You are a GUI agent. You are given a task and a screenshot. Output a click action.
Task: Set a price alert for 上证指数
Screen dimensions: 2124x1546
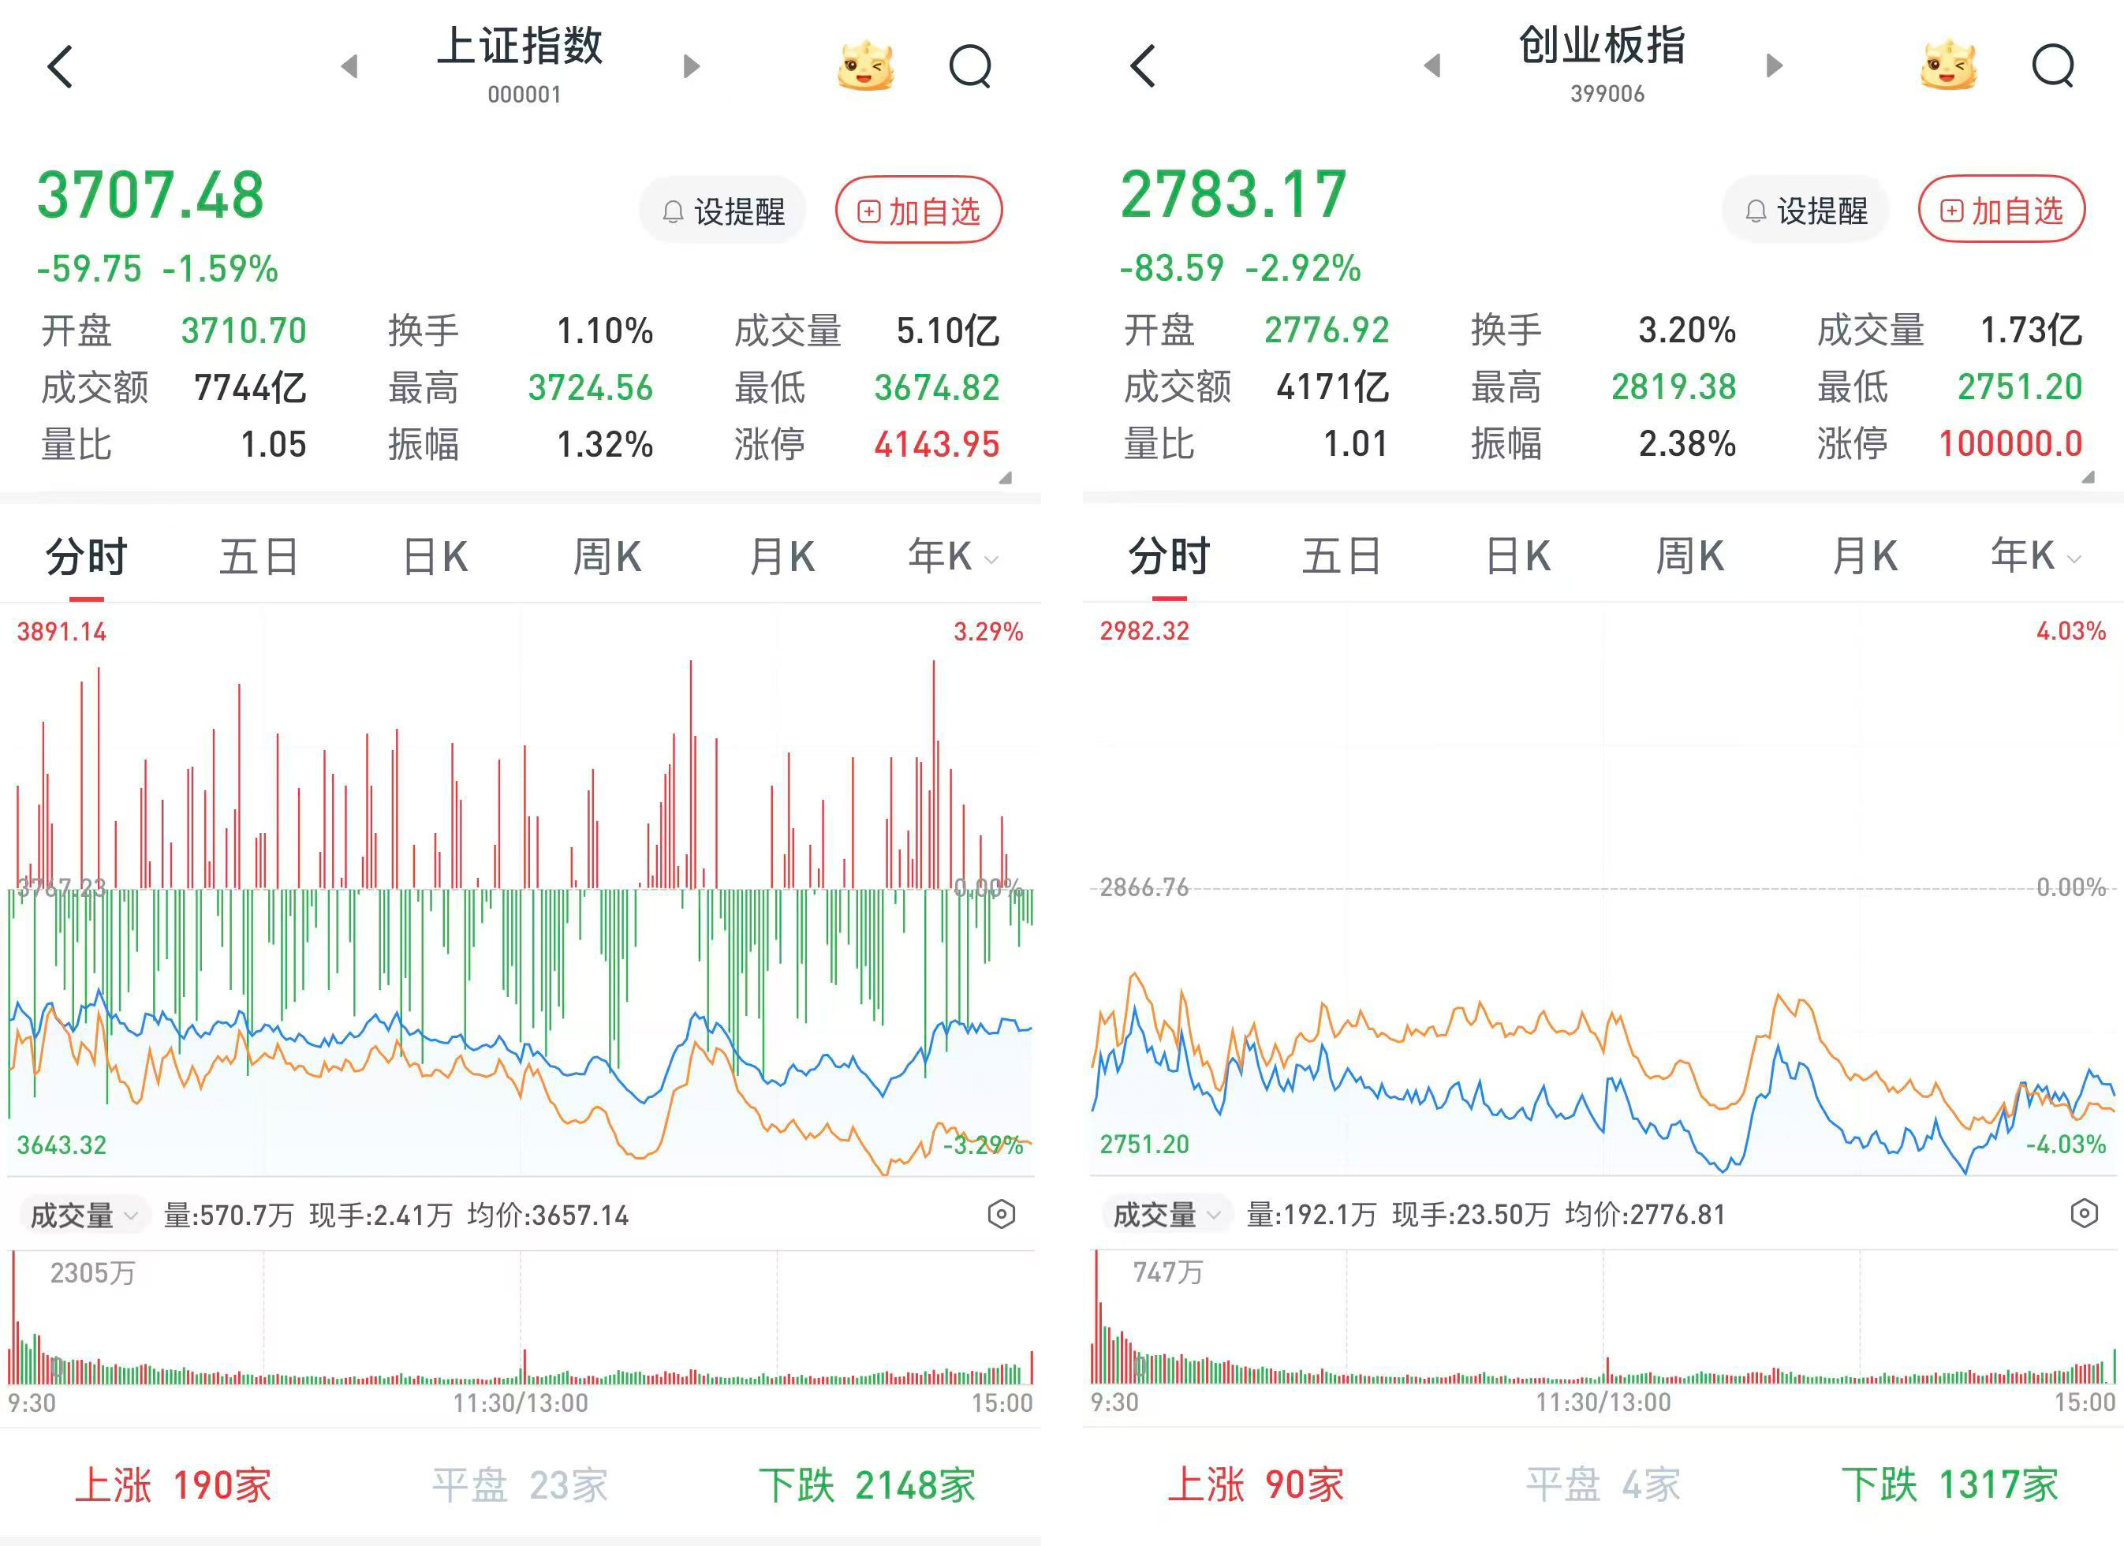[723, 211]
